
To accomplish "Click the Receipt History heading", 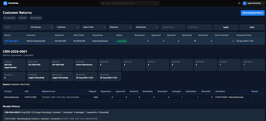I will pos(11,106).
